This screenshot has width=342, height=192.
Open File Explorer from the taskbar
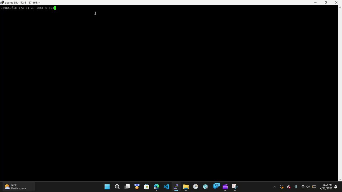point(186,187)
